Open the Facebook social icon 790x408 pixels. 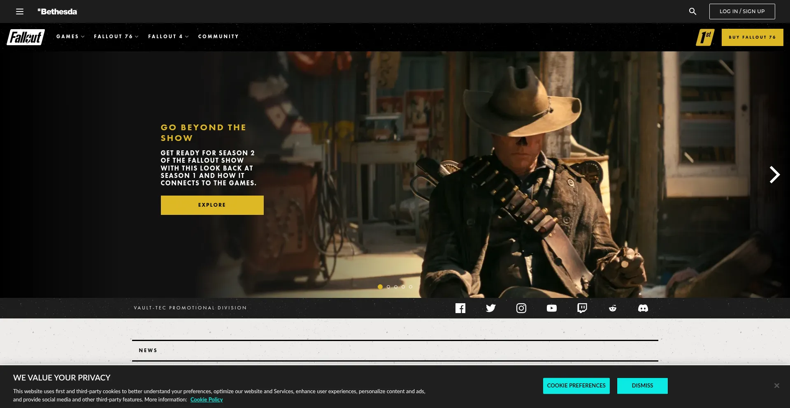pyautogui.click(x=460, y=308)
